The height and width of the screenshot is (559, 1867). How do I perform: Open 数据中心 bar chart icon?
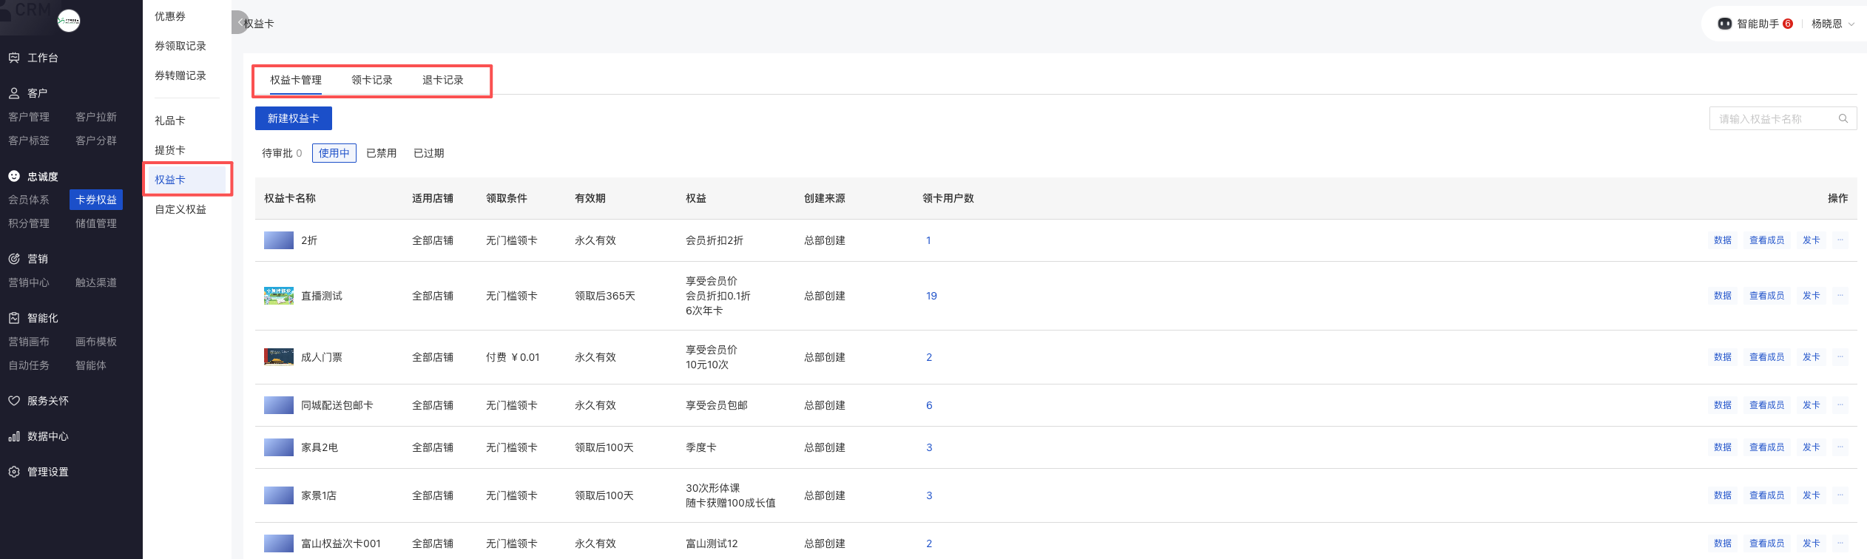14,436
